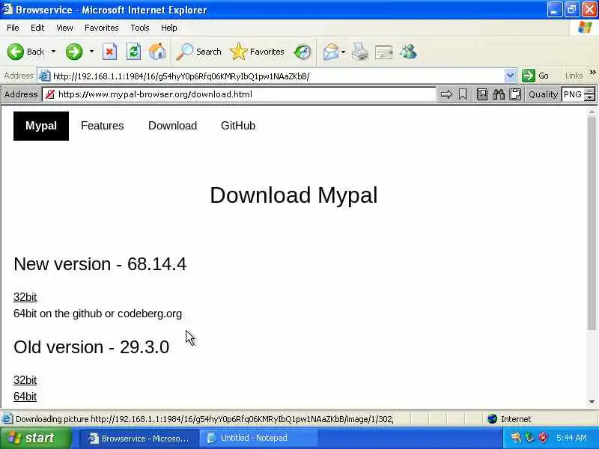Click the IE title bar icon
Image resolution: width=599 pixels, height=449 pixels.
coord(7,9)
